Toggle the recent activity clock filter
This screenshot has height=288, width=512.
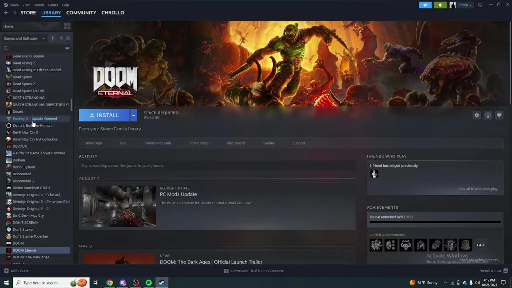tap(61, 38)
